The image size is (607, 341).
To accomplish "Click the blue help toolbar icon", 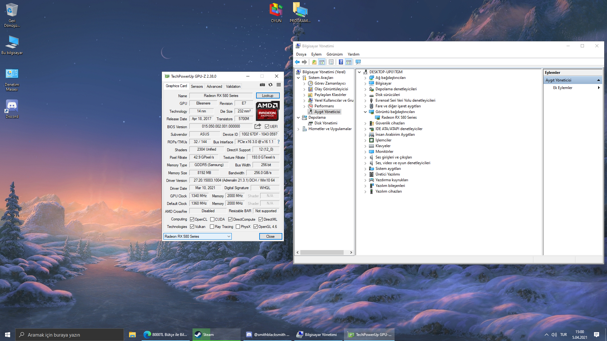I will point(341,62).
